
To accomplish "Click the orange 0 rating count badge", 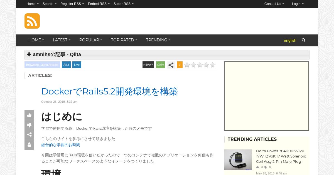I will click(x=180, y=65).
